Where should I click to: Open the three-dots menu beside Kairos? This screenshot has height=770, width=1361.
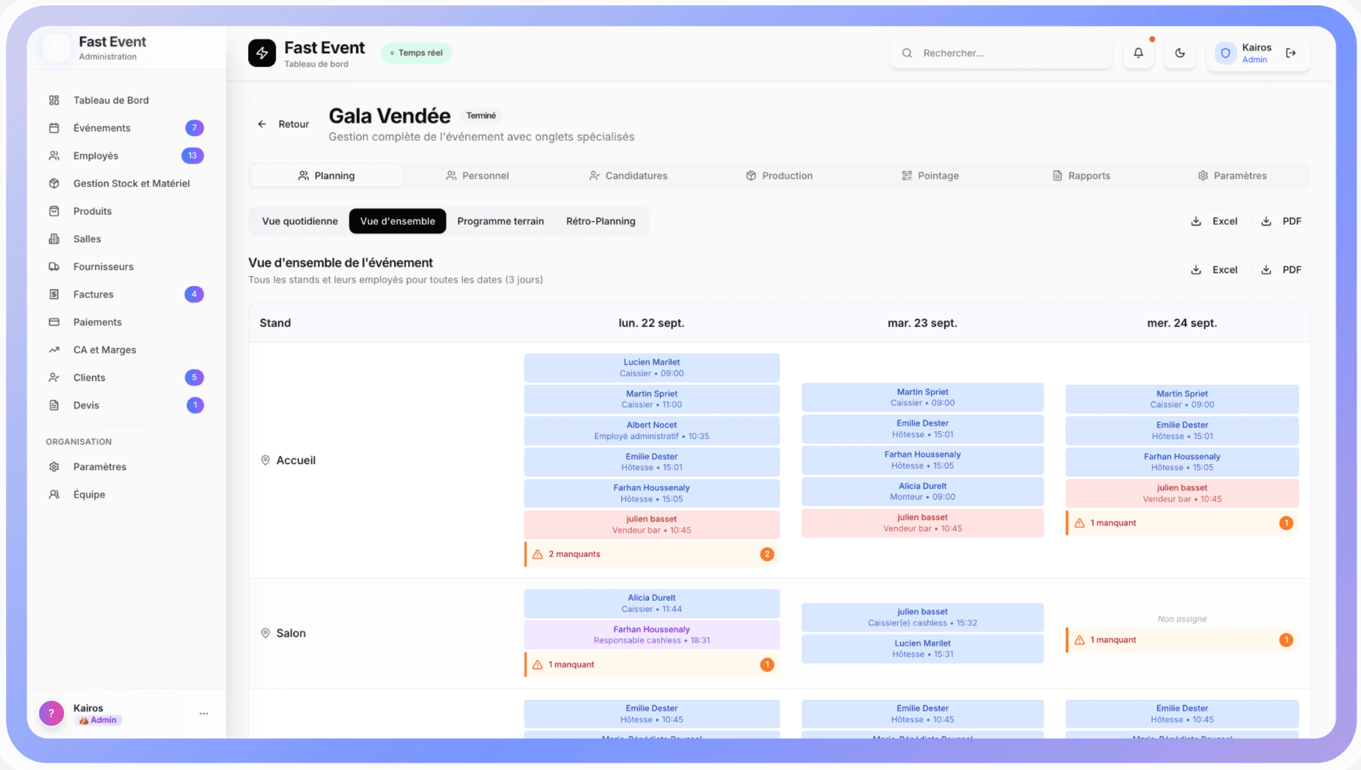click(204, 713)
